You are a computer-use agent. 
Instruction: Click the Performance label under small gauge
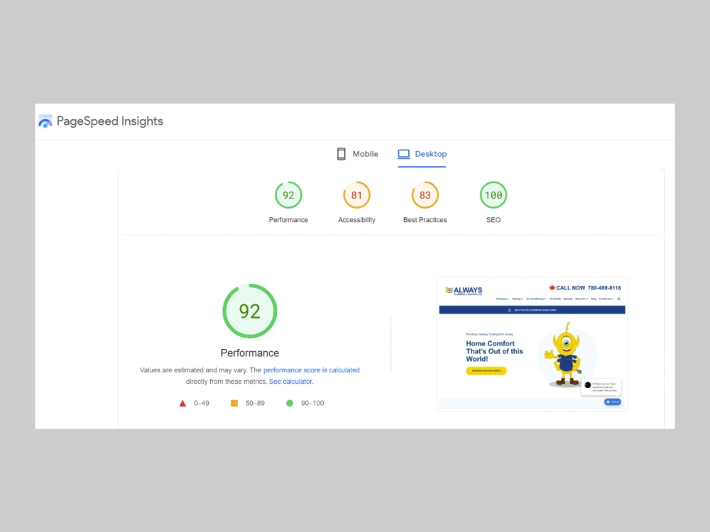288,220
